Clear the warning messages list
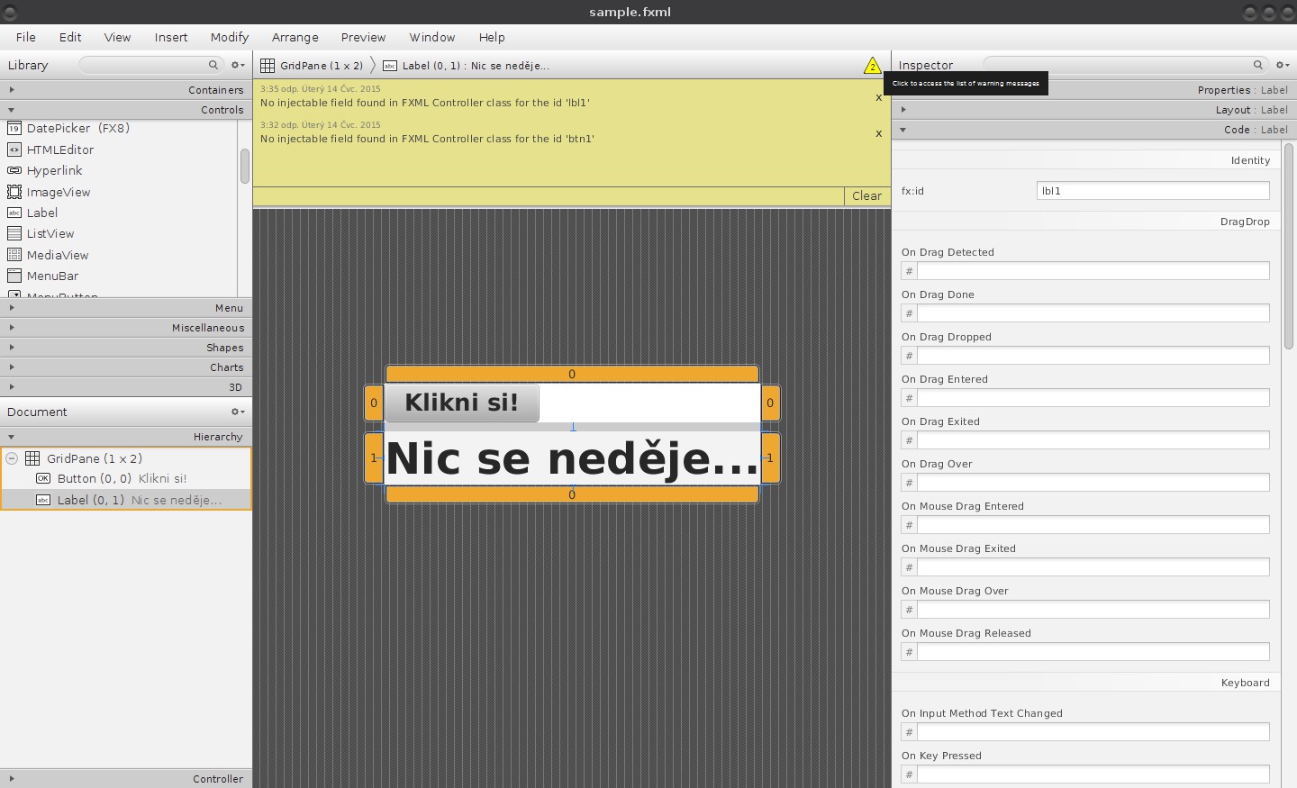The height and width of the screenshot is (788, 1297). click(x=866, y=195)
